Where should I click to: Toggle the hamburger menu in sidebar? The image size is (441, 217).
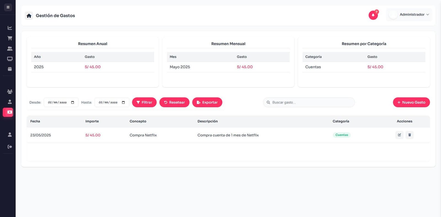point(8,7)
